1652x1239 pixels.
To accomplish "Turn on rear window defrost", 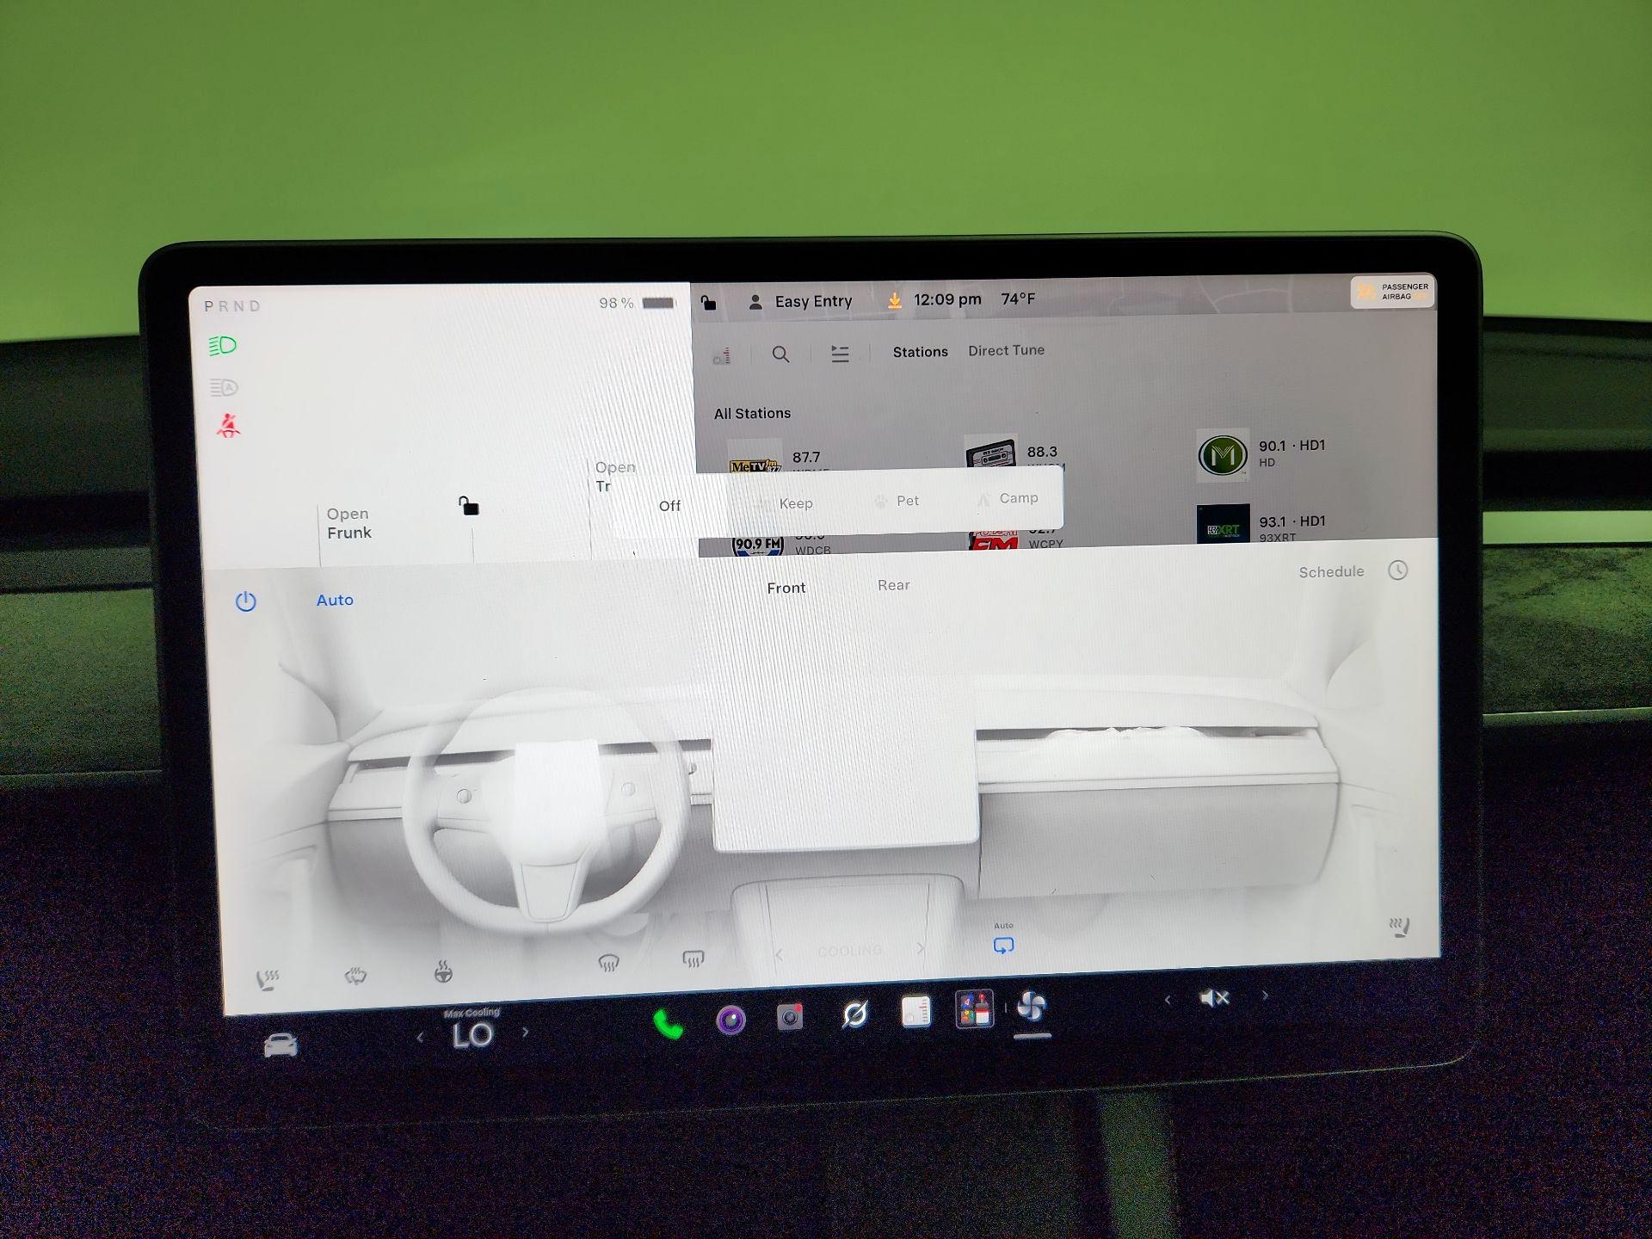I will pyautogui.click(x=693, y=959).
